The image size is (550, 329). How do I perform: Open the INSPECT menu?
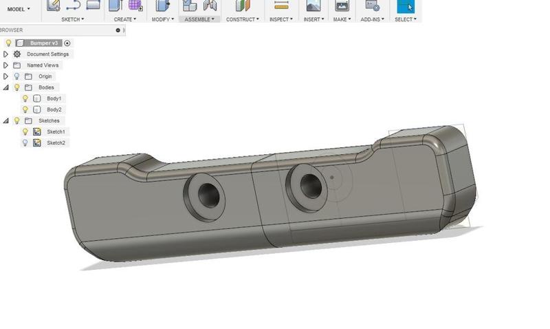(281, 19)
